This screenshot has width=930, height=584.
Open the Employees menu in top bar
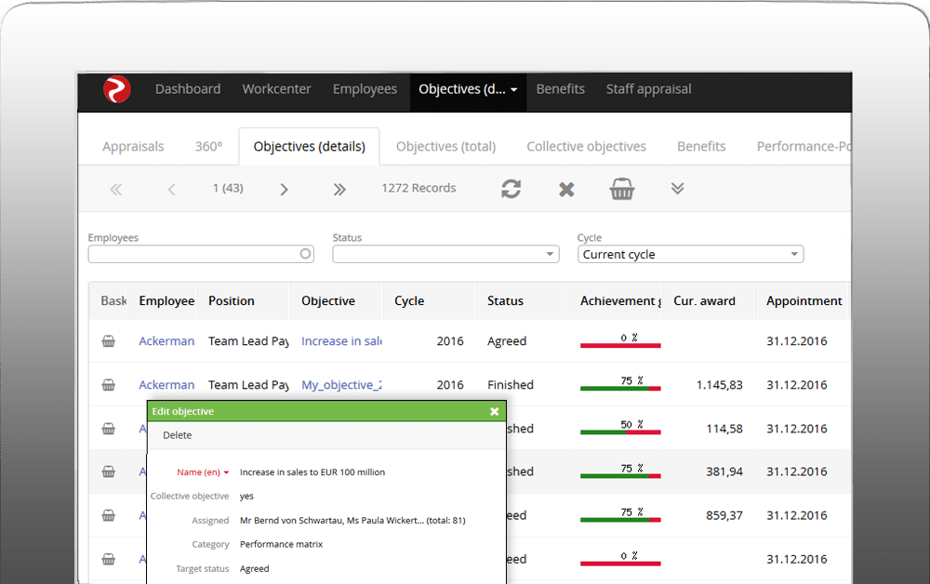click(365, 89)
